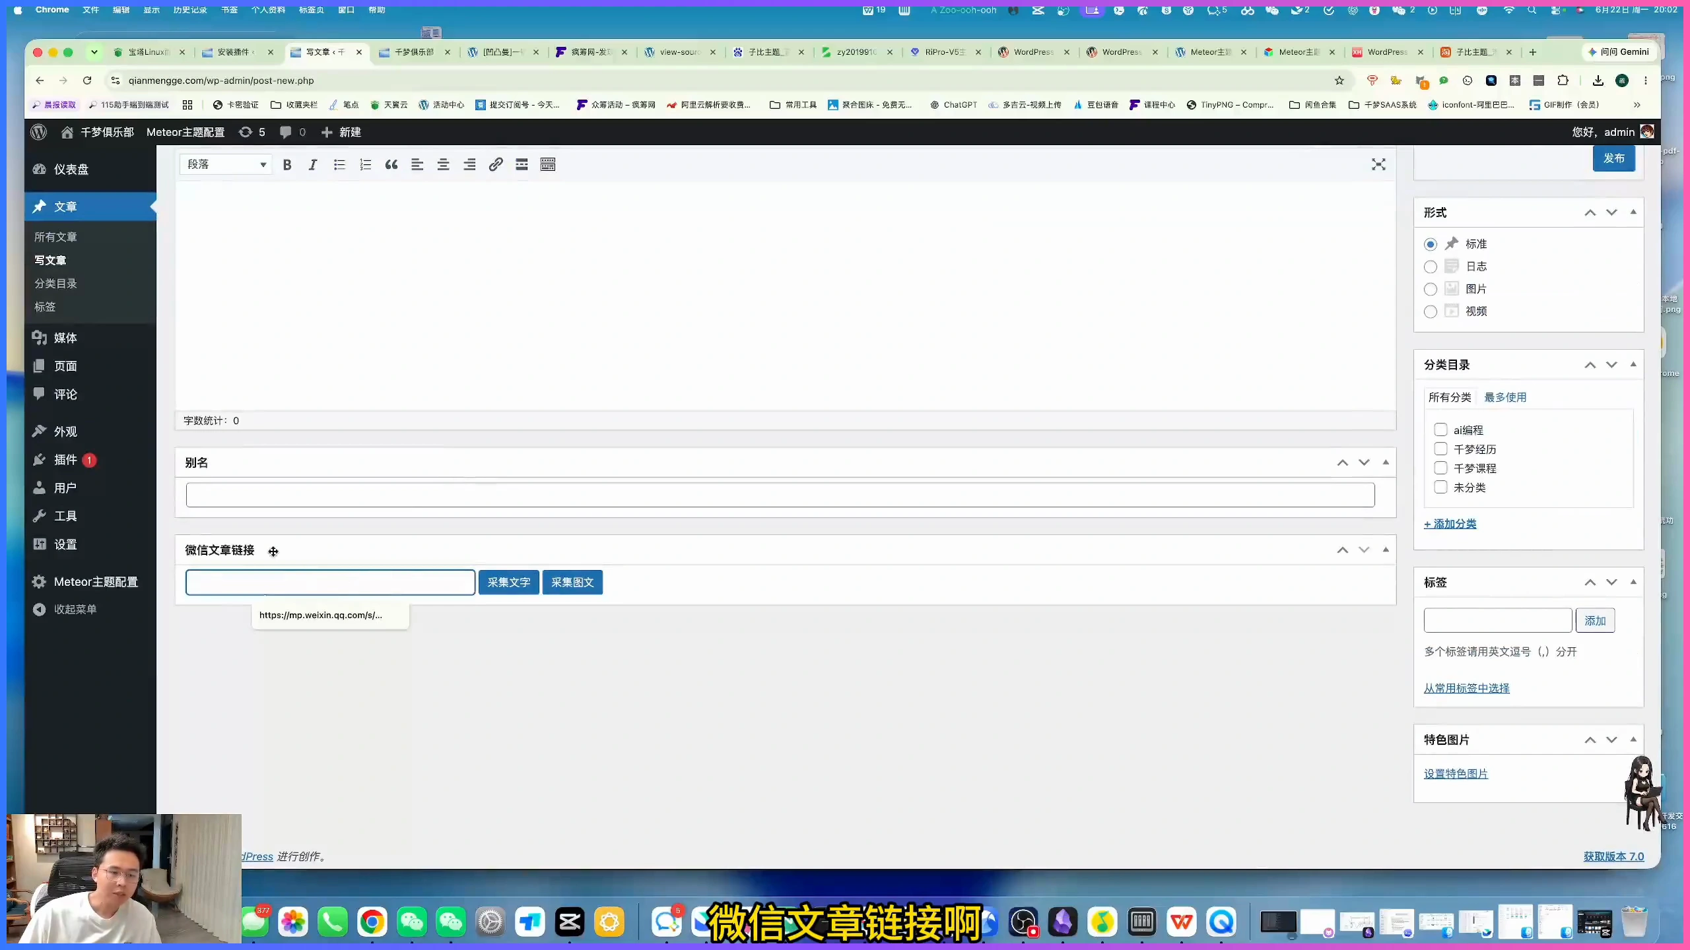Click 添加 tag button

point(1595,621)
